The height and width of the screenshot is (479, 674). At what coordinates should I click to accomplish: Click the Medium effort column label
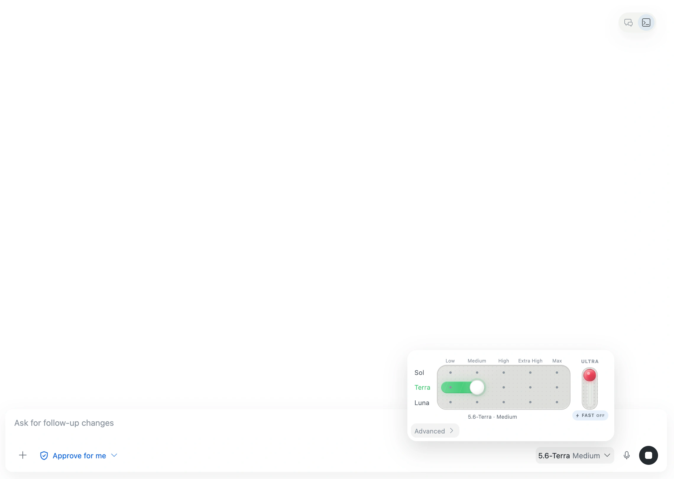click(477, 361)
